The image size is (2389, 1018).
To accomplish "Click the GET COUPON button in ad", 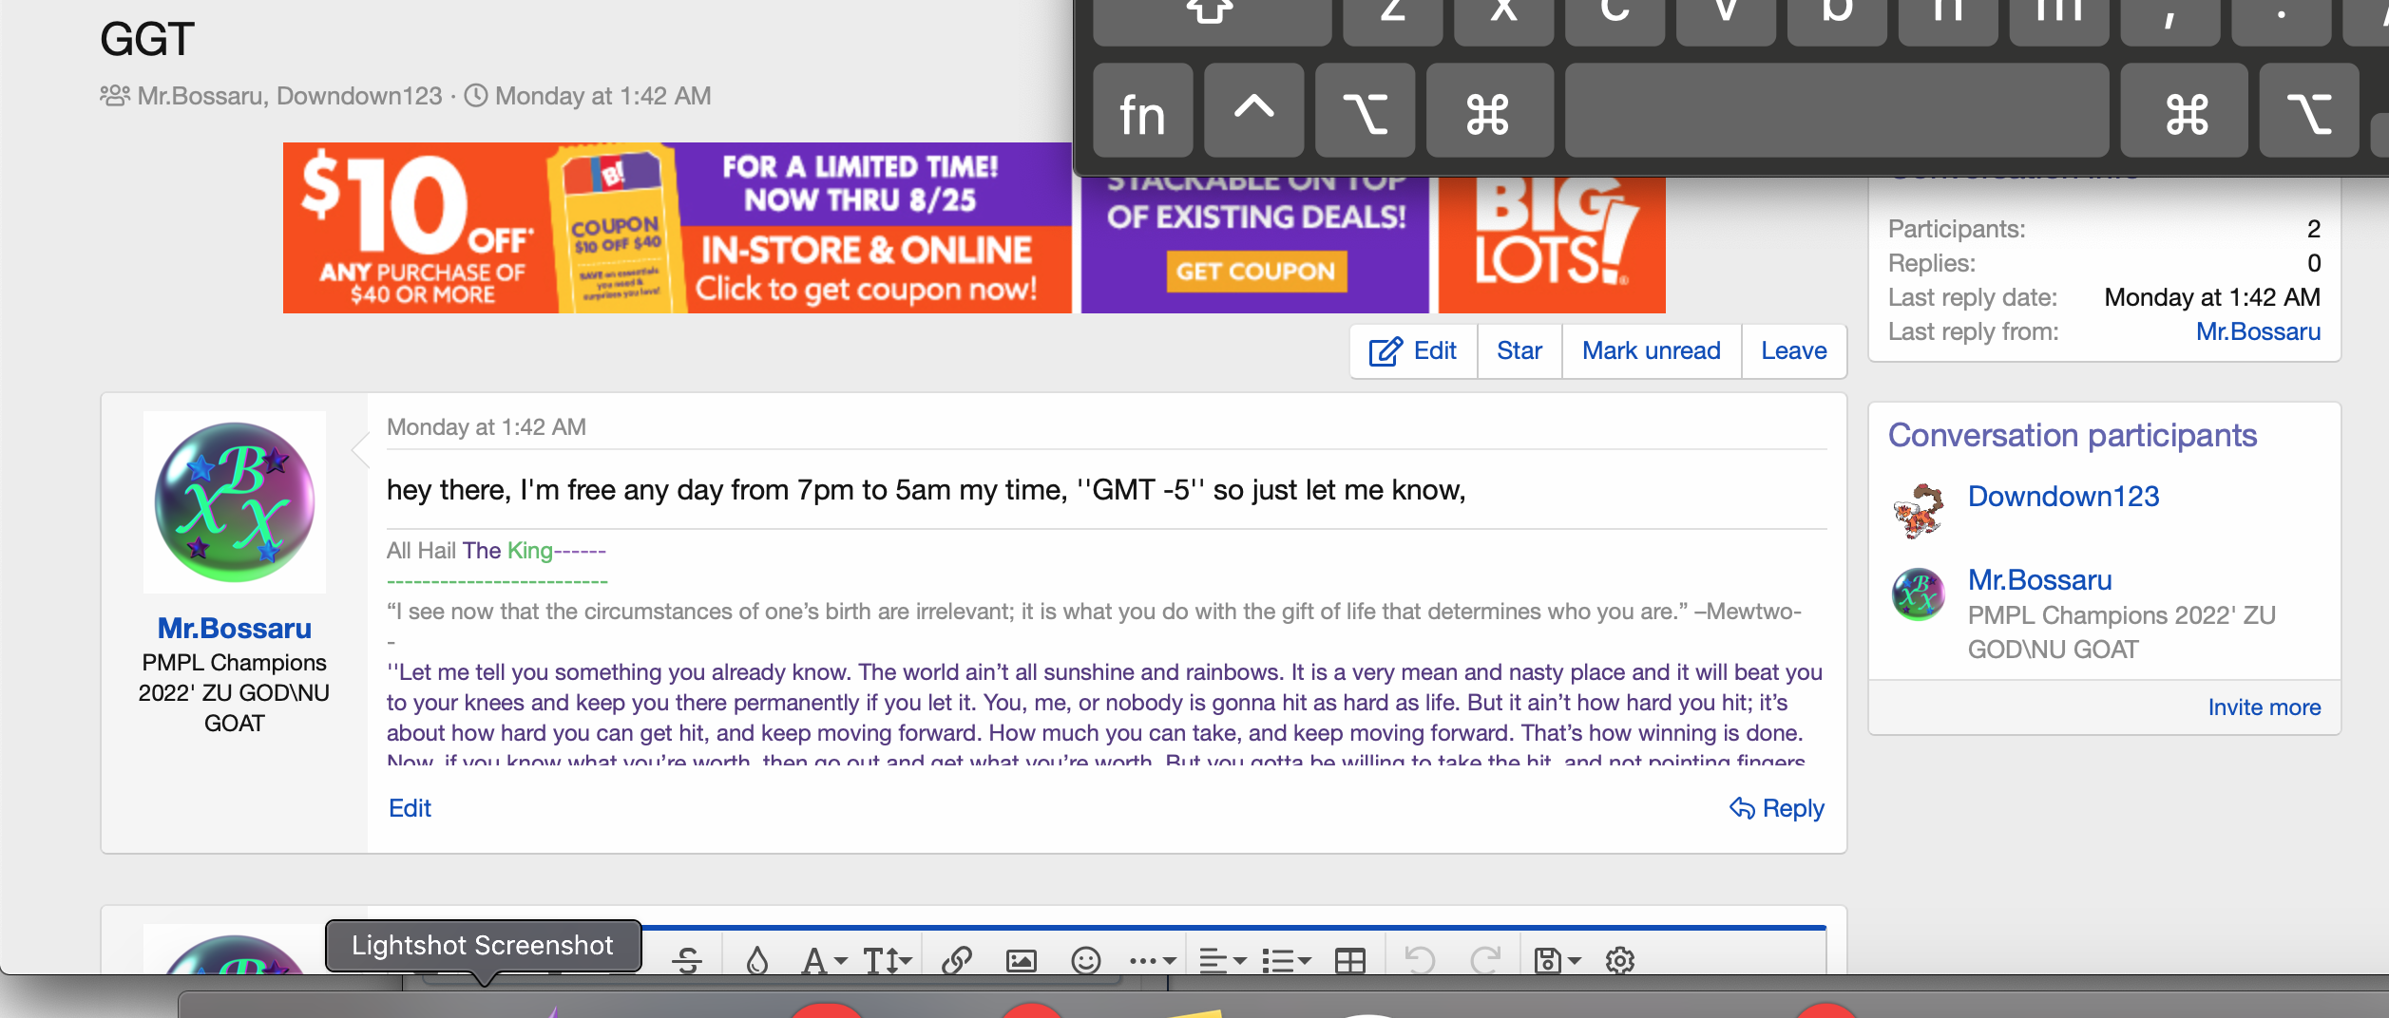I will pos(1255,272).
